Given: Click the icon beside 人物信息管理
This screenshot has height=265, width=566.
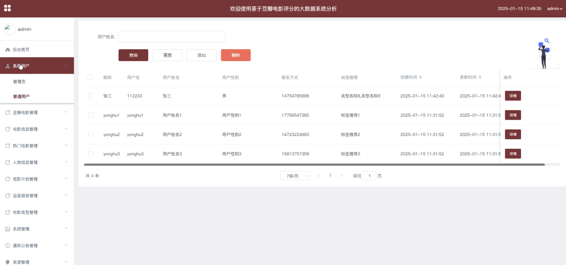Looking at the screenshot, I should tap(8, 162).
